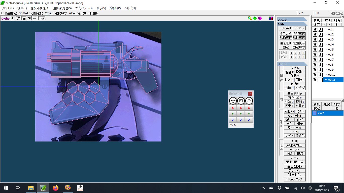Image resolution: width=344 pixels, height=193 pixels.
Task: Open the ファイル(F) menu
Action: click(x=8, y=8)
